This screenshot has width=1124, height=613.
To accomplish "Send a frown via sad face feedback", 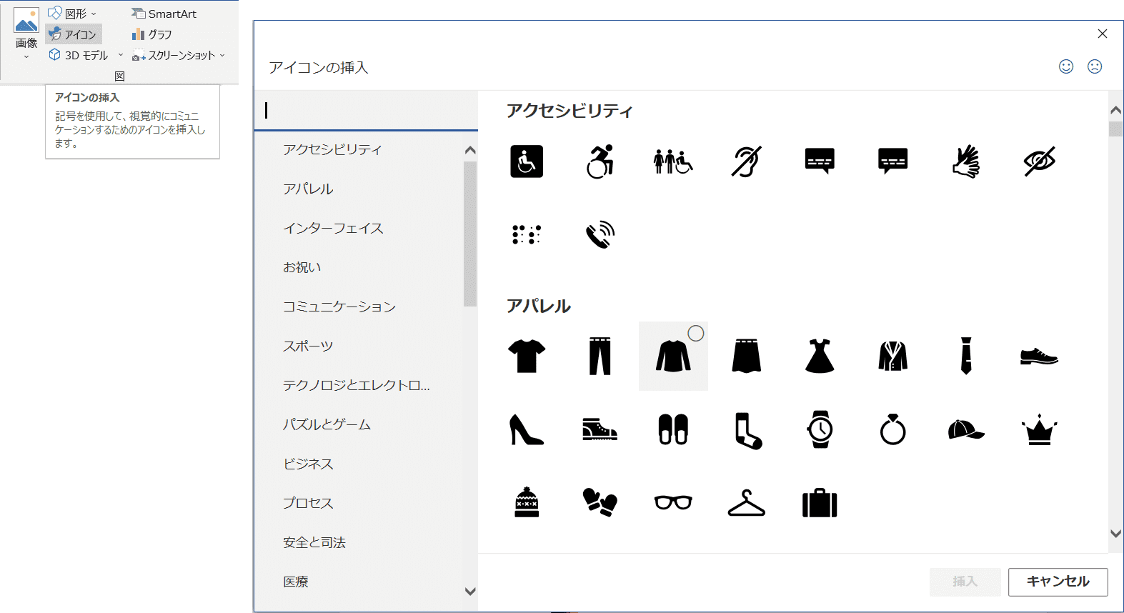I will click(x=1095, y=66).
